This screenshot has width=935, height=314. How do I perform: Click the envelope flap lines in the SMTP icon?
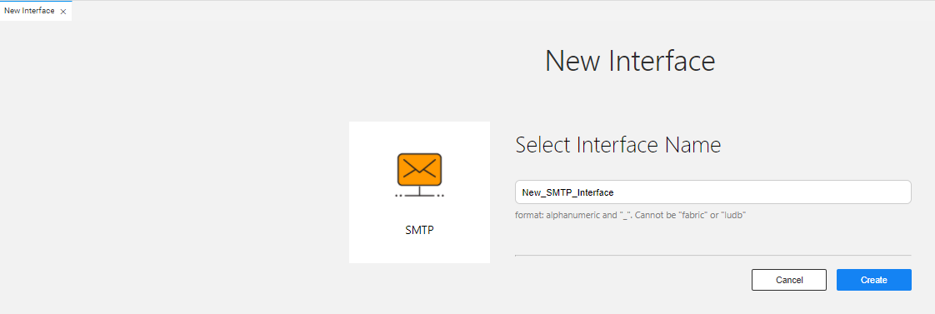pos(419,167)
